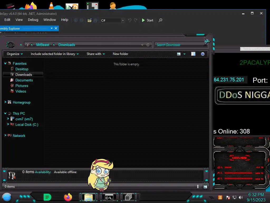Open the view options dropdown arrow
The image size is (270, 203).
[184, 54]
